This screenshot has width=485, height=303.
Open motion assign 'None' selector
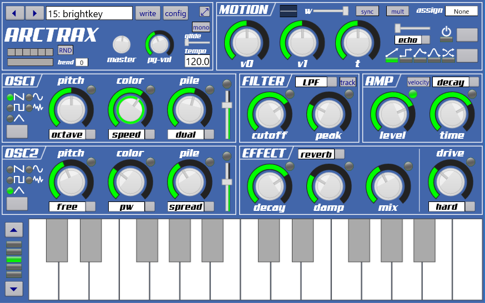coord(462,11)
